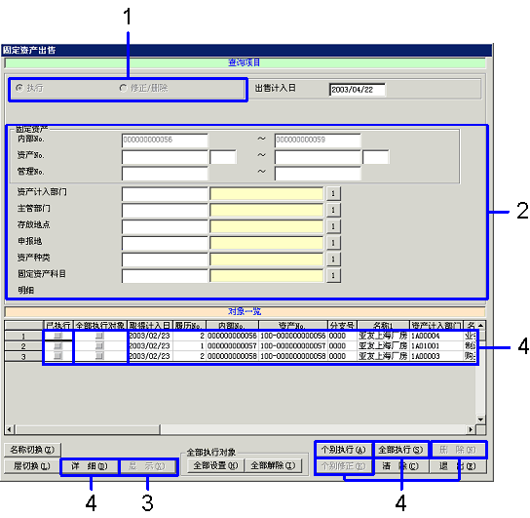This screenshot has width=530, height=518.
Task: Select row header 3 in 对象一览
Action: click(23, 357)
